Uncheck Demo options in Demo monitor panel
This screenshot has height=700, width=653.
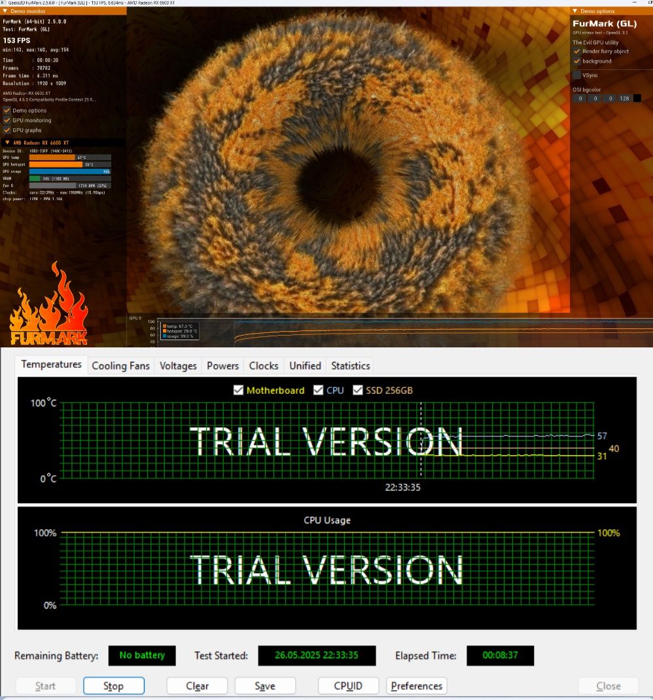point(7,111)
